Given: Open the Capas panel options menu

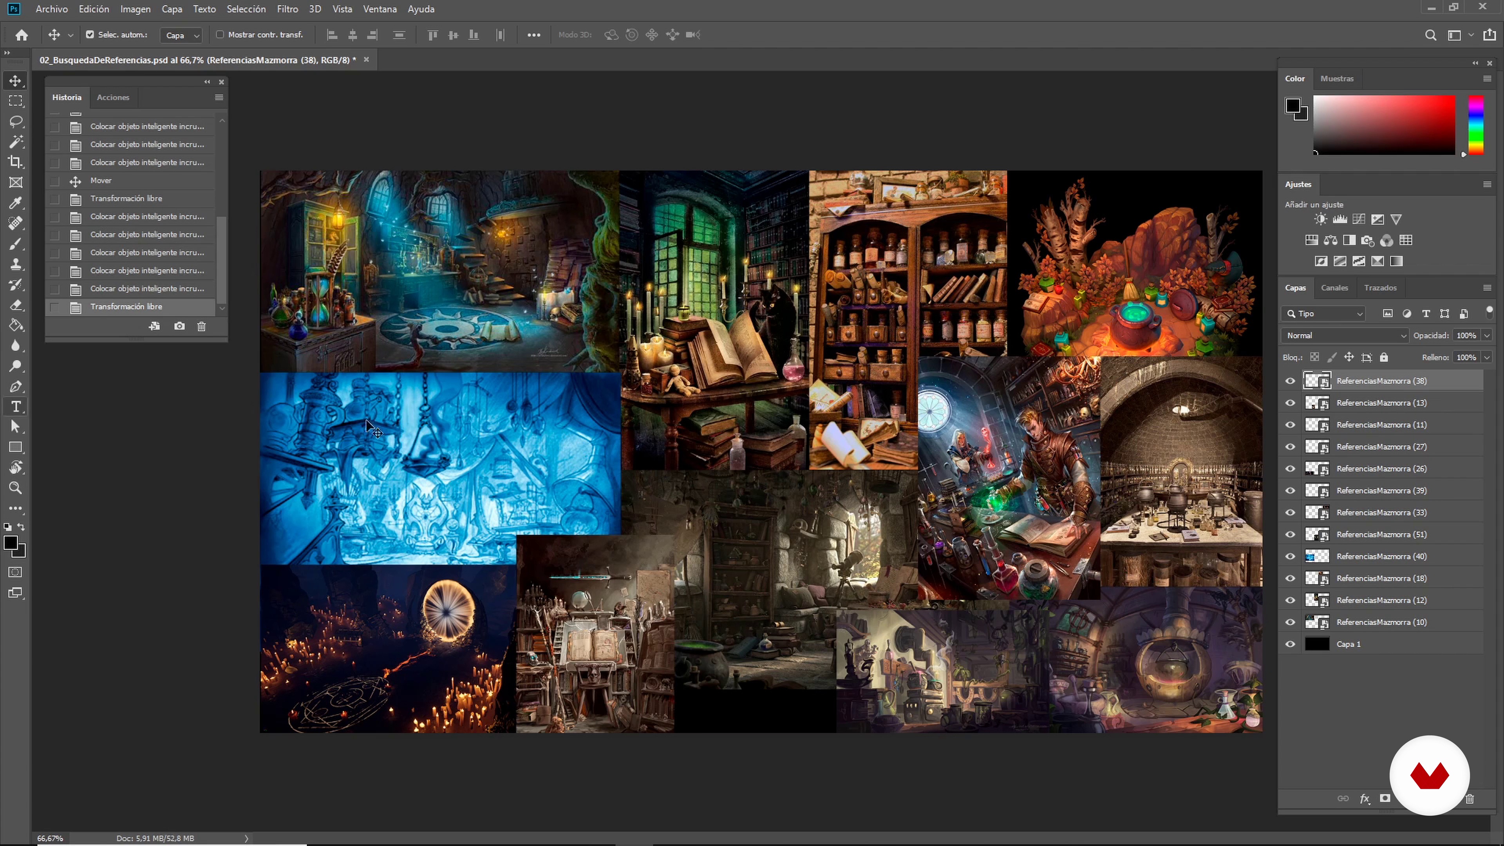Looking at the screenshot, I should click(x=1487, y=288).
